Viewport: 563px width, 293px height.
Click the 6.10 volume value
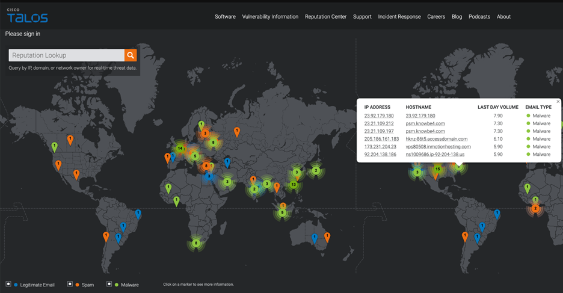(x=498, y=139)
